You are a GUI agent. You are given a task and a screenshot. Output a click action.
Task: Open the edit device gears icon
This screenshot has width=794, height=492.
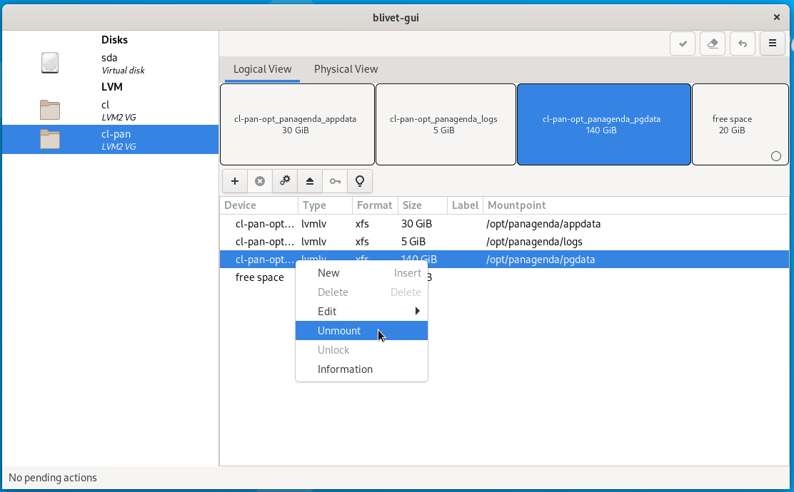pyautogui.click(x=285, y=181)
